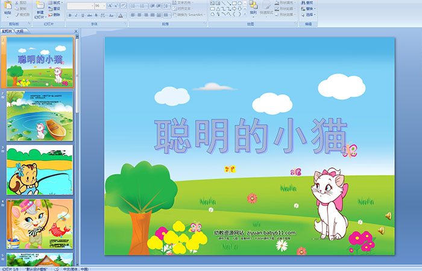Toggle Underline formatting

[x=83, y=15]
